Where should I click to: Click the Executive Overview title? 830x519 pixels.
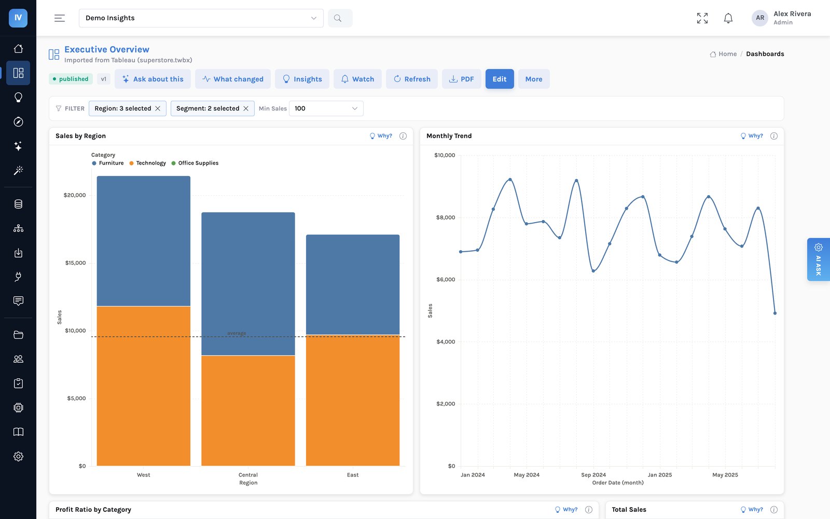107,49
